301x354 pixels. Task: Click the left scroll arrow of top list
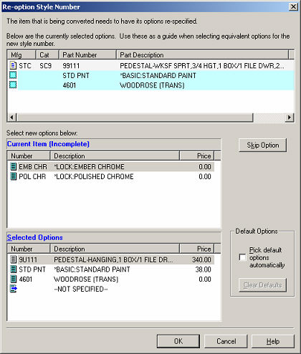[11, 118]
